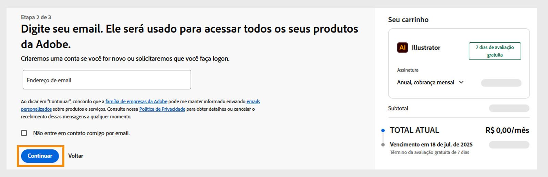Click the "Vencimento em 18 de jul. de 2025" text
This screenshot has width=548, height=177.
pyautogui.click(x=431, y=145)
